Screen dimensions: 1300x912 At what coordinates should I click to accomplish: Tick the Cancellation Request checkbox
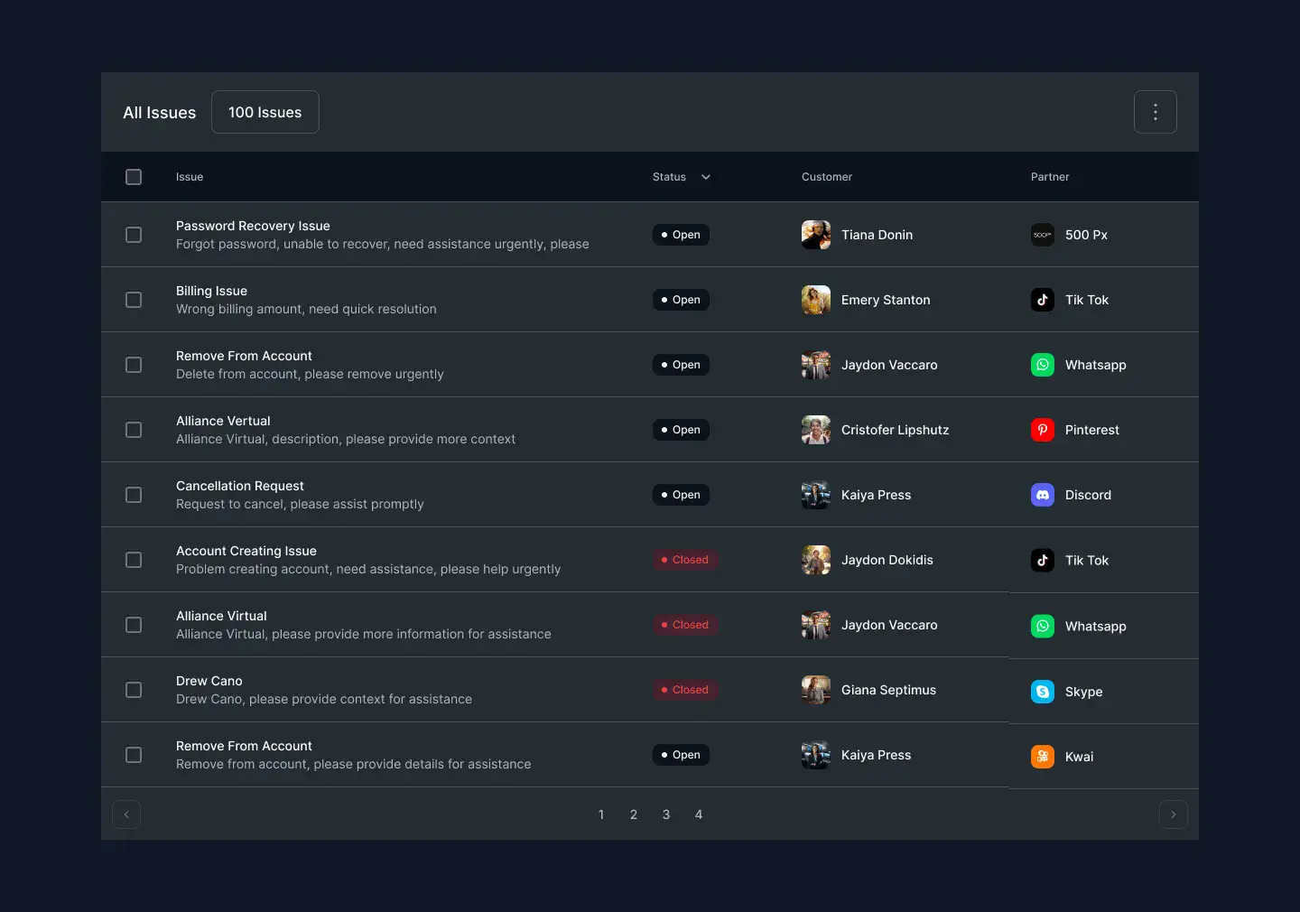pyautogui.click(x=134, y=495)
